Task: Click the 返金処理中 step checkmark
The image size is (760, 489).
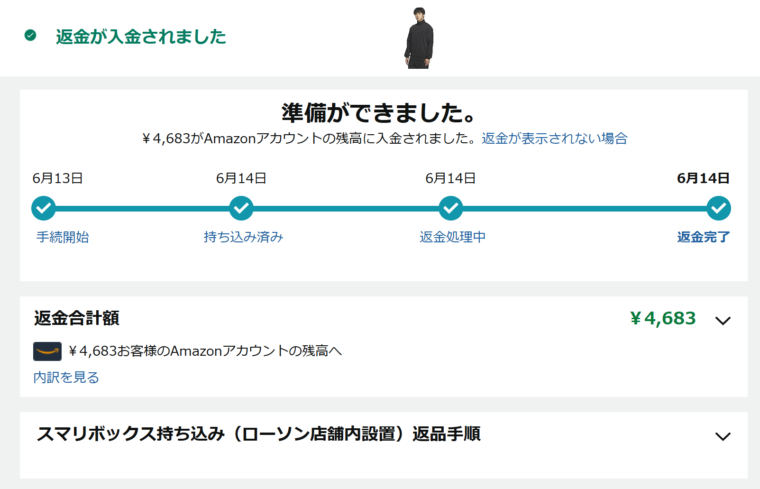Action: tap(451, 208)
